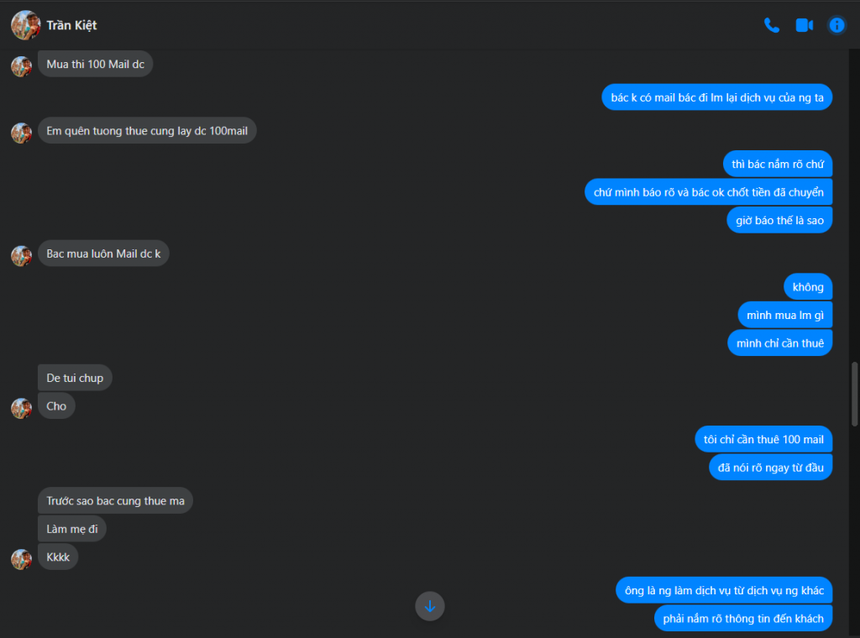Viewport: 860px width, 638px height.
Task: Click avatar beside the 'Cho' message
Action: pos(21,408)
